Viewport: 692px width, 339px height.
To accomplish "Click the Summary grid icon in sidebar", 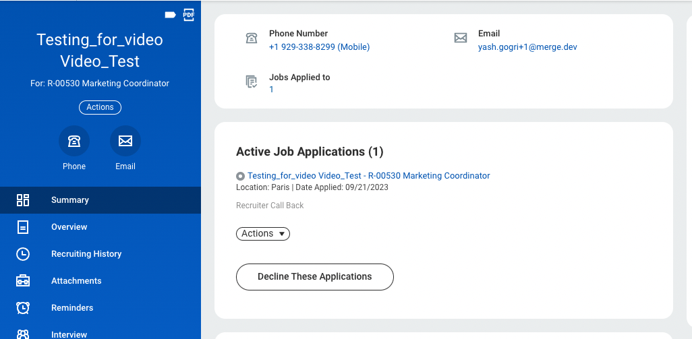I will (23, 200).
